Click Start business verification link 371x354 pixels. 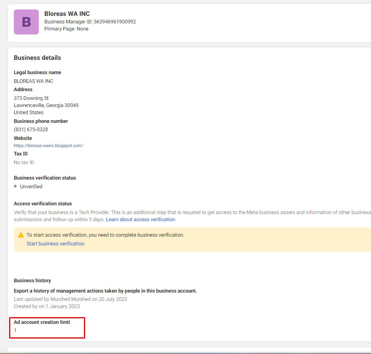(x=55, y=243)
